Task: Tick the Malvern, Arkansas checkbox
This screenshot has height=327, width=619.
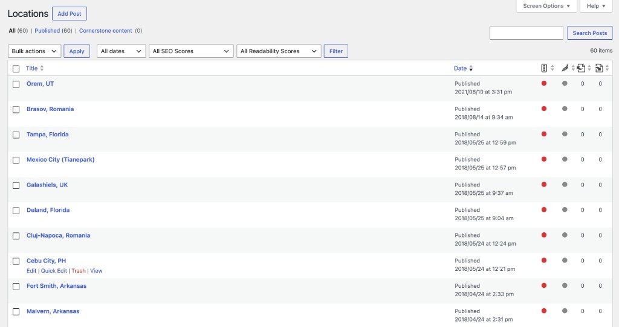Action: click(16, 312)
